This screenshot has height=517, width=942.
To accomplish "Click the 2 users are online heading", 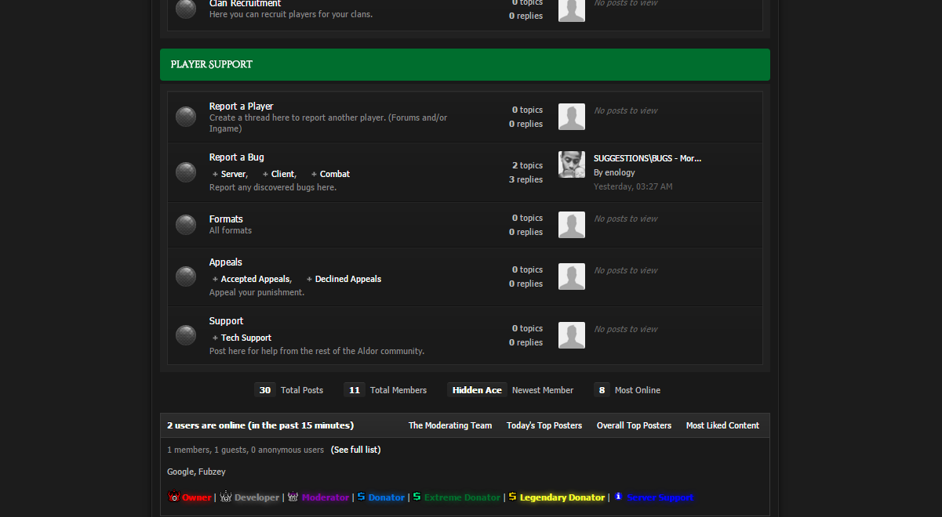I will pyautogui.click(x=260, y=425).
